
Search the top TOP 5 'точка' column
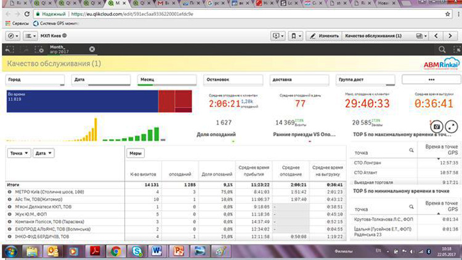pos(411,150)
